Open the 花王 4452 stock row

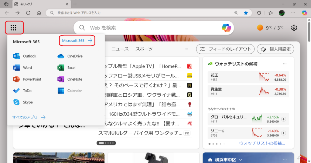pyautogui.click(x=248, y=77)
